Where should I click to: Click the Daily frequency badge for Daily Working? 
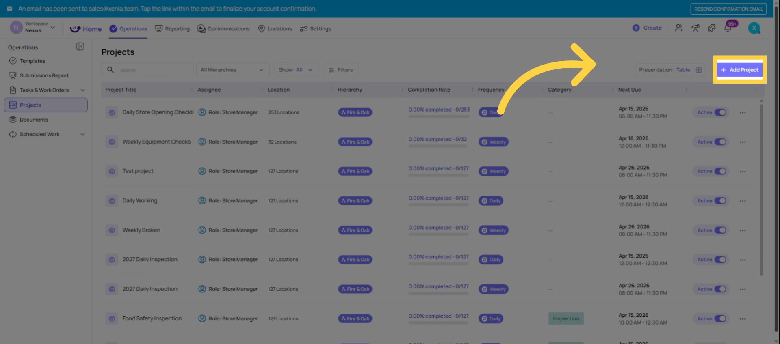click(x=491, y=201)
